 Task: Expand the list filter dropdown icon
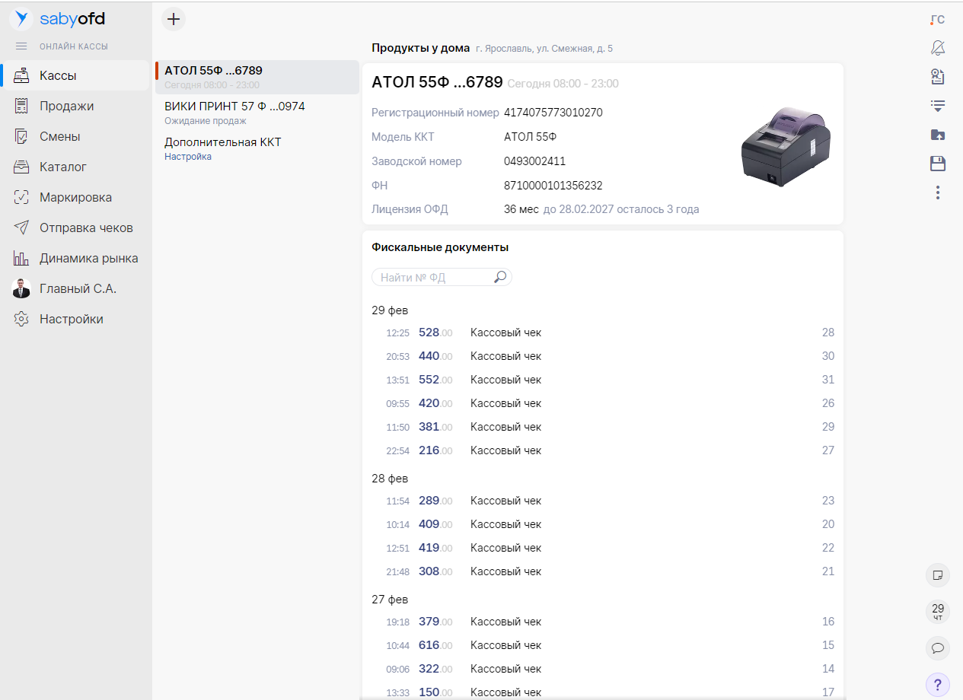(x=938, y=106)
